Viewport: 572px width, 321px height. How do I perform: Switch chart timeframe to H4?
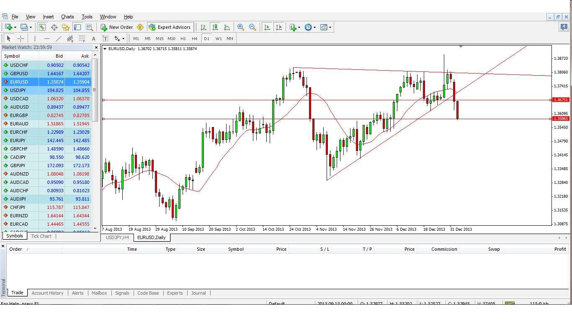click(194, 38)
